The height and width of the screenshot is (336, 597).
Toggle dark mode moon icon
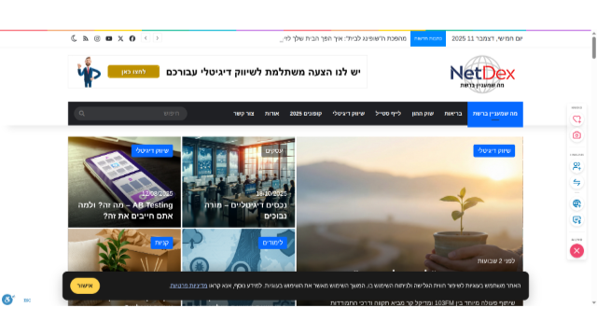(74, 38)
